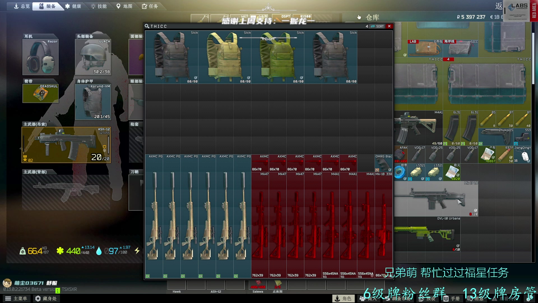Select the M4A1 rifle in the stash
The height and width of the screenshot is (303, 538).
click(418, 128)
